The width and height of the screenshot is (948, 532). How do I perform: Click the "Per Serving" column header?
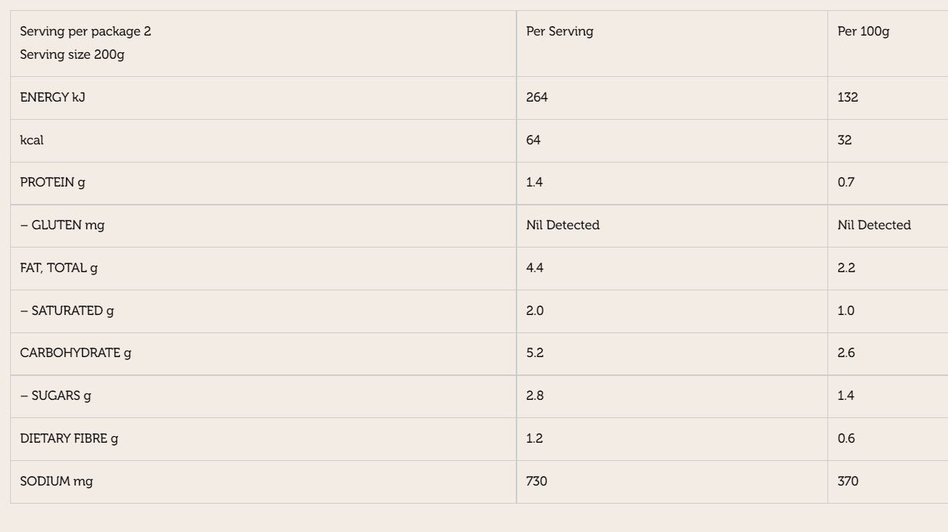559,32
